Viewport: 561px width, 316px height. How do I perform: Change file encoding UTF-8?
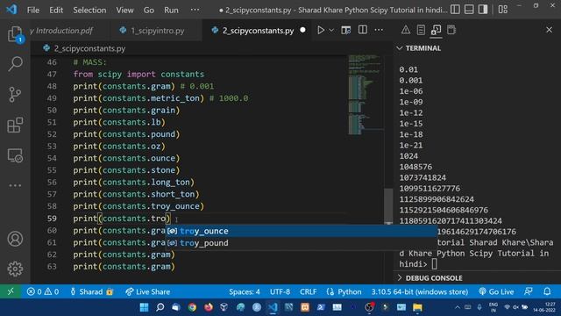(280, 291)
